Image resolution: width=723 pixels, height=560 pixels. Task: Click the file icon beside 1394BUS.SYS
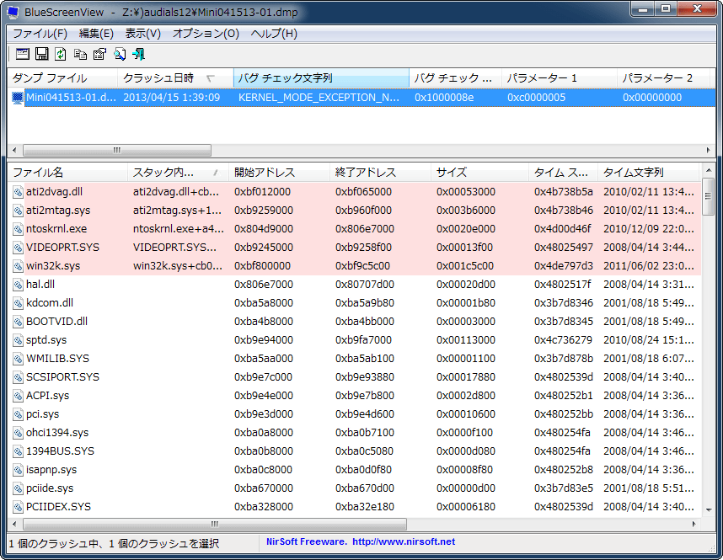[x=18, y=451]
